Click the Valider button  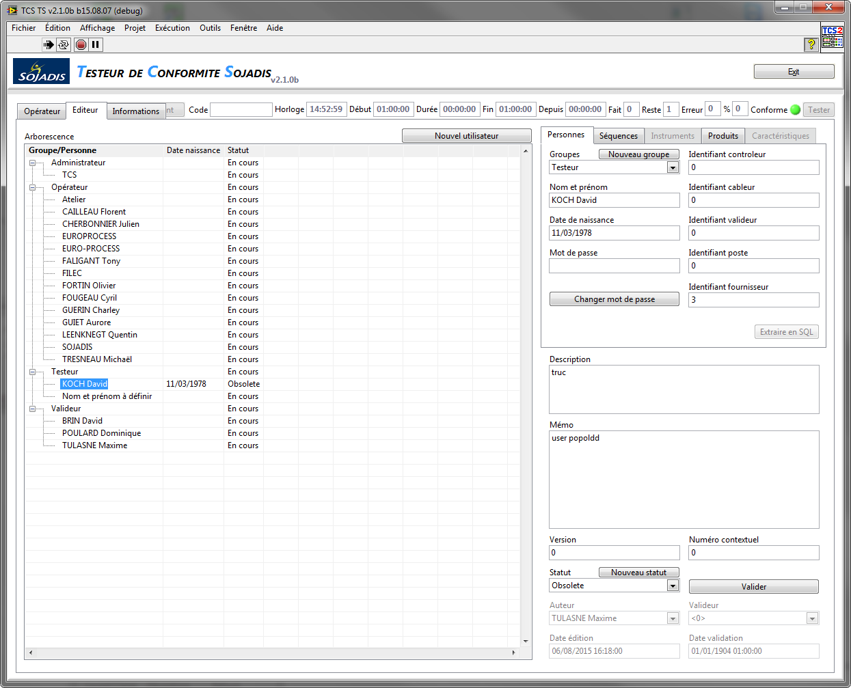point(753,587)
